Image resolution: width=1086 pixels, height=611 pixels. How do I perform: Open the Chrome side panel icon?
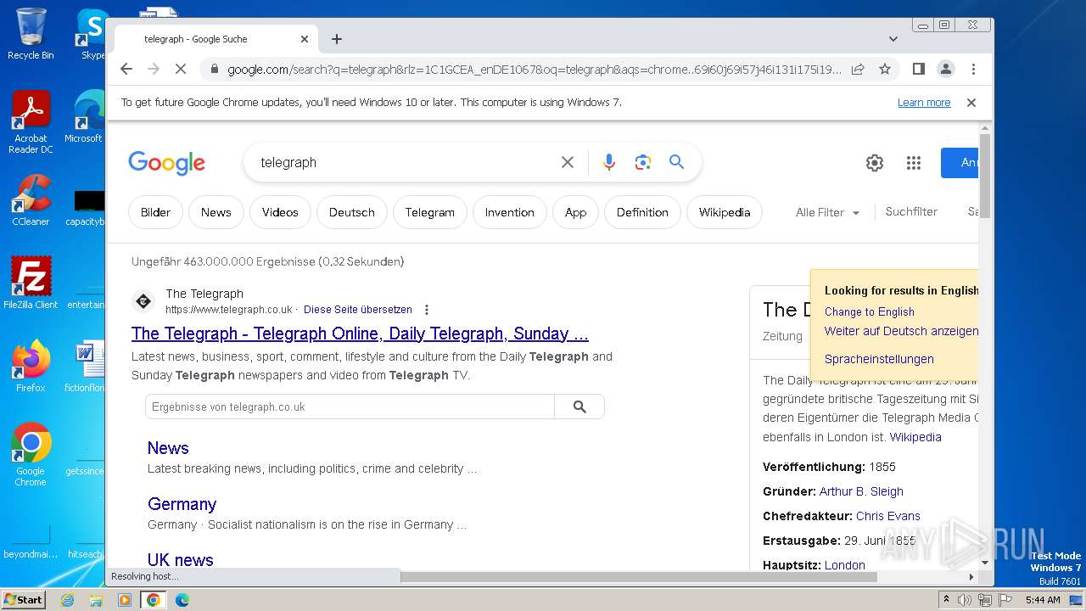(918, 69)
